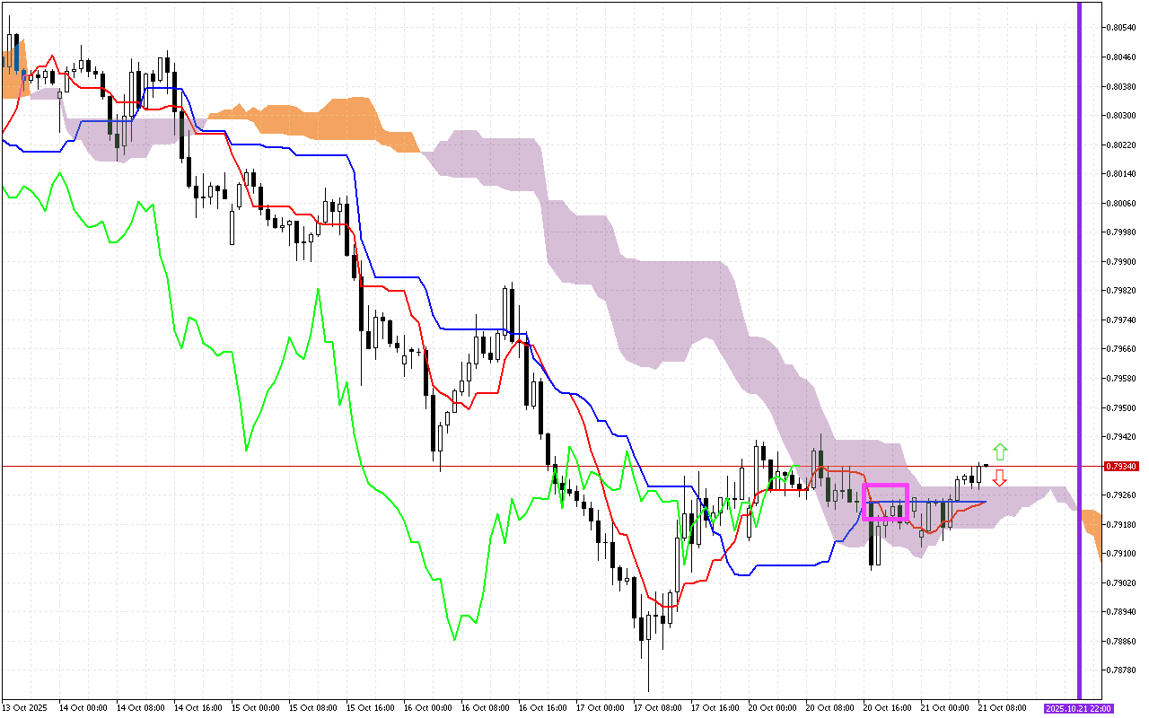Click the green up arrow marker
Image resolution: width=1149 pixels, height=718 pixels.
pos(1000,451)
